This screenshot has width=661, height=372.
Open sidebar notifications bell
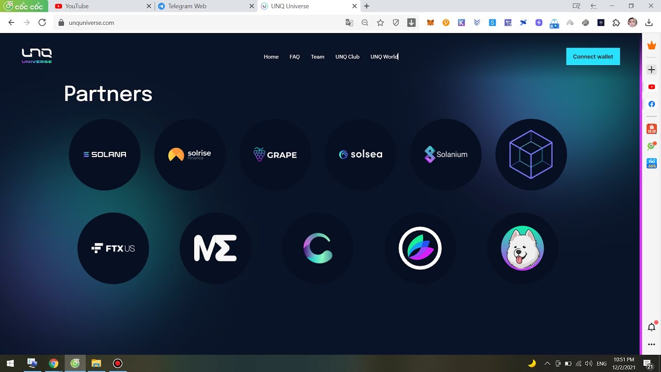[652, 327]
